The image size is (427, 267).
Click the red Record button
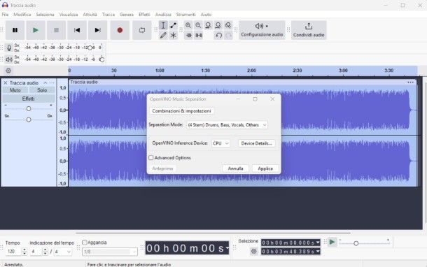pyautogui.click(x=120, y=30)
